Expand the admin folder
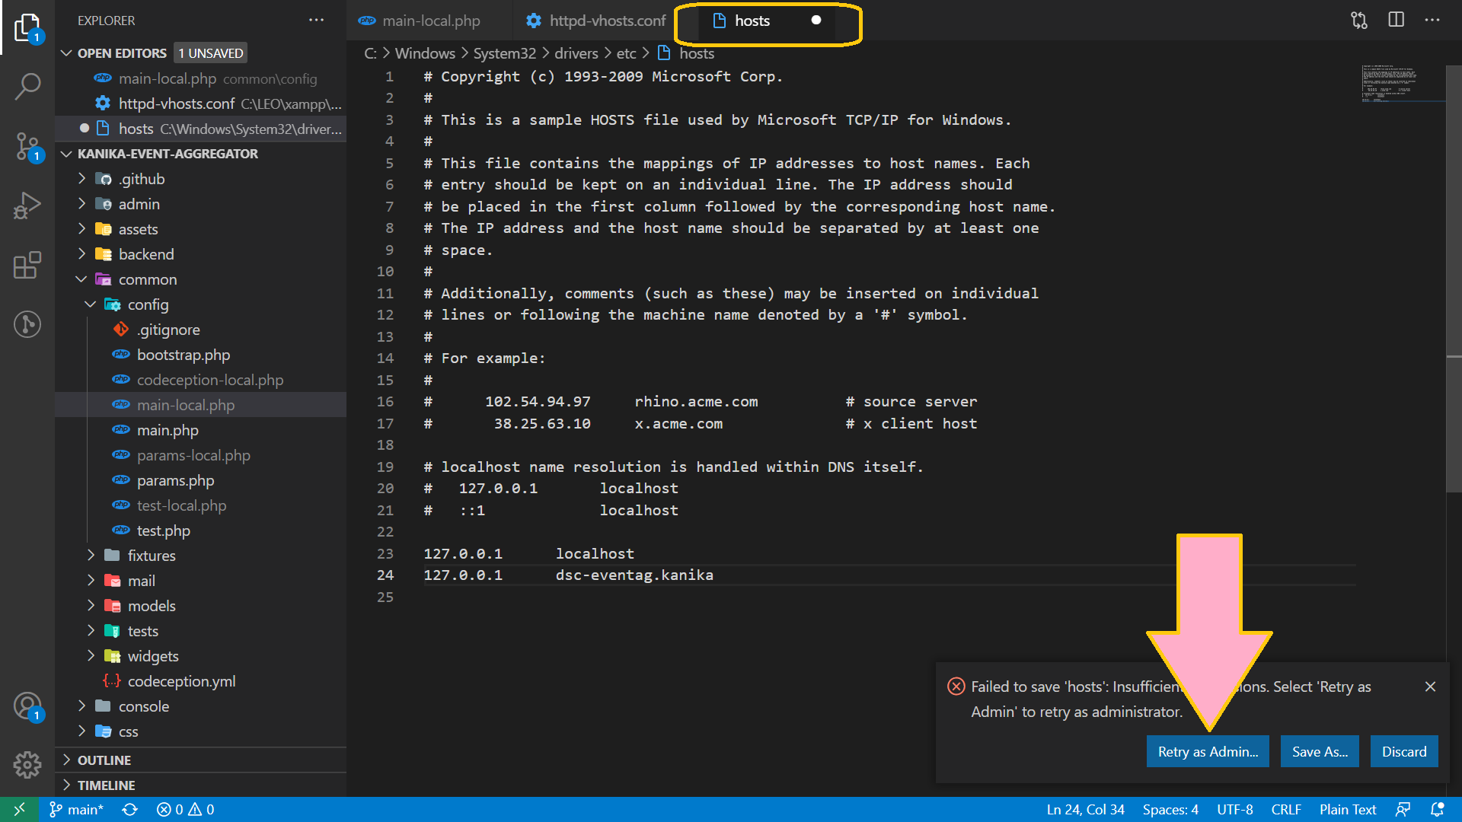The height and width of the screenshot is (822, 1462). pos(81,204)
